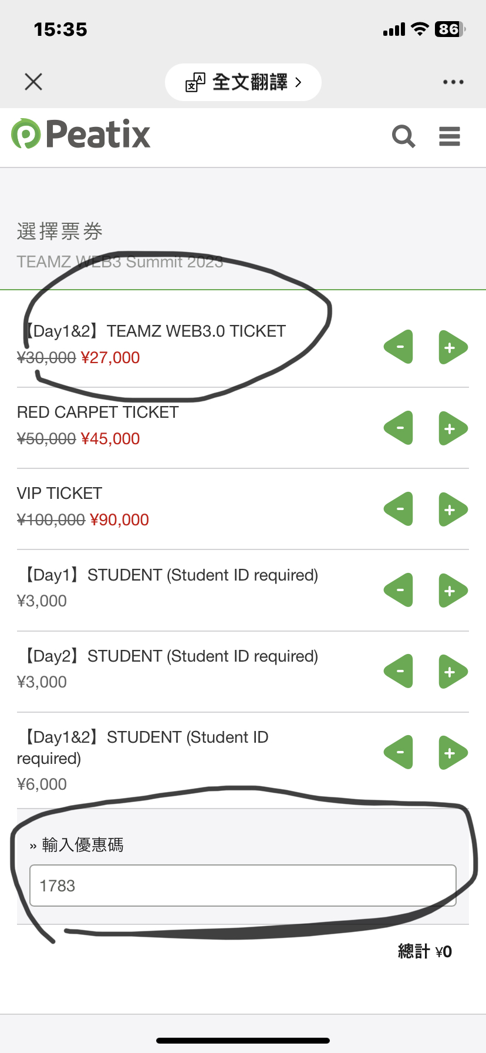Decrease Day1 STUDENT ticket quantity
This screenshot has height=1053, width=486.
pos(399,591)
